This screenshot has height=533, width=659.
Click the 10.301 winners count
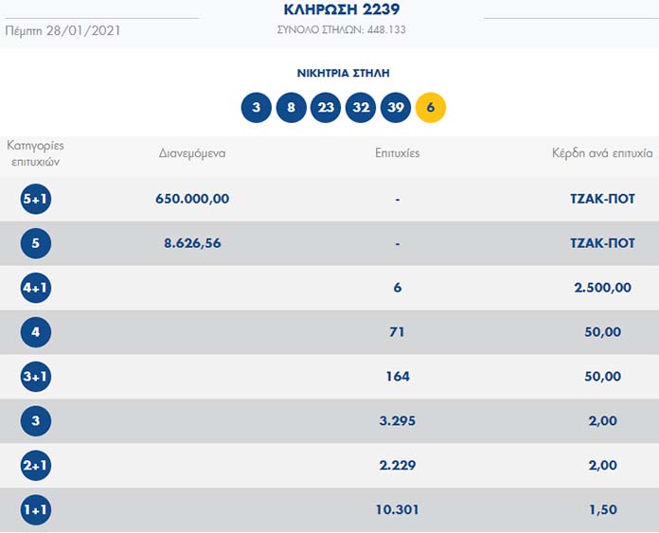click(398, 510)
